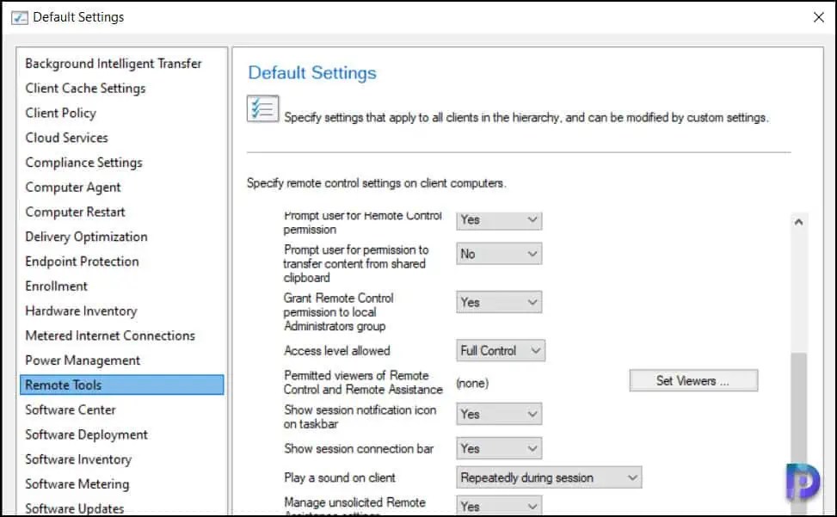Open the Show session connection bar dropdown
Viewport: 837px width, 517px height.
point(498,447)
